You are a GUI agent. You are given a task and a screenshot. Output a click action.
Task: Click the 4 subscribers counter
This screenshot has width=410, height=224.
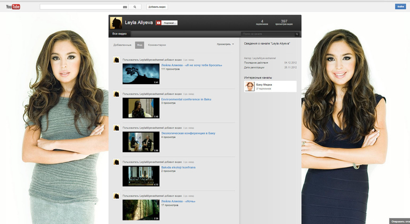click(262, 22)
